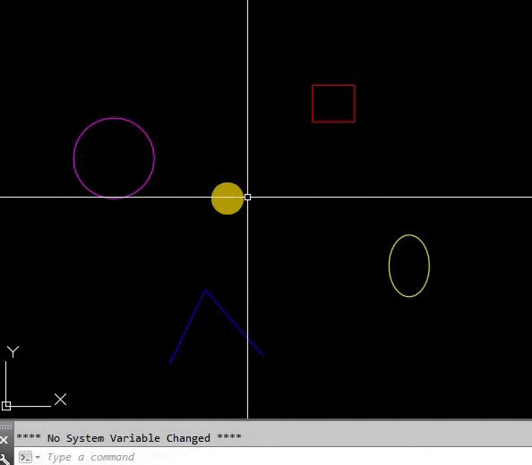
Task: Select the magenta circle
Action: pyautogui.click(x=74, y=157)
